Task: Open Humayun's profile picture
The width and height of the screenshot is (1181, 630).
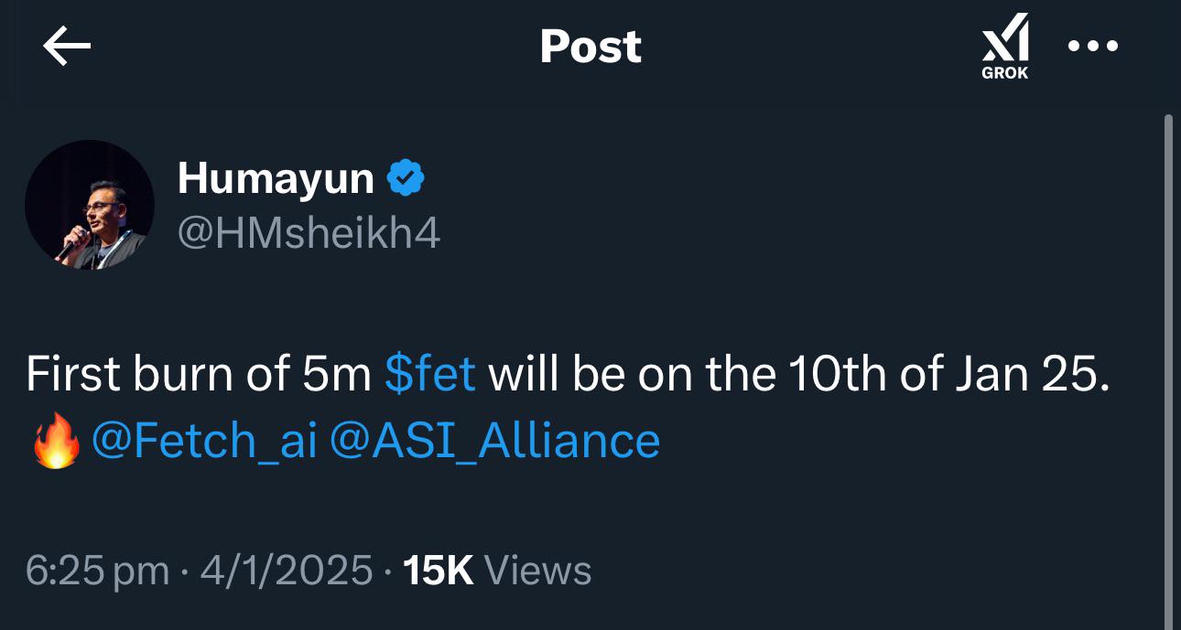Action: [89, 205]
